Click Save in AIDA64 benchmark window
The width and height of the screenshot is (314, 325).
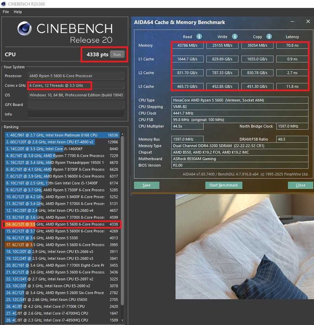click(147, 185)
